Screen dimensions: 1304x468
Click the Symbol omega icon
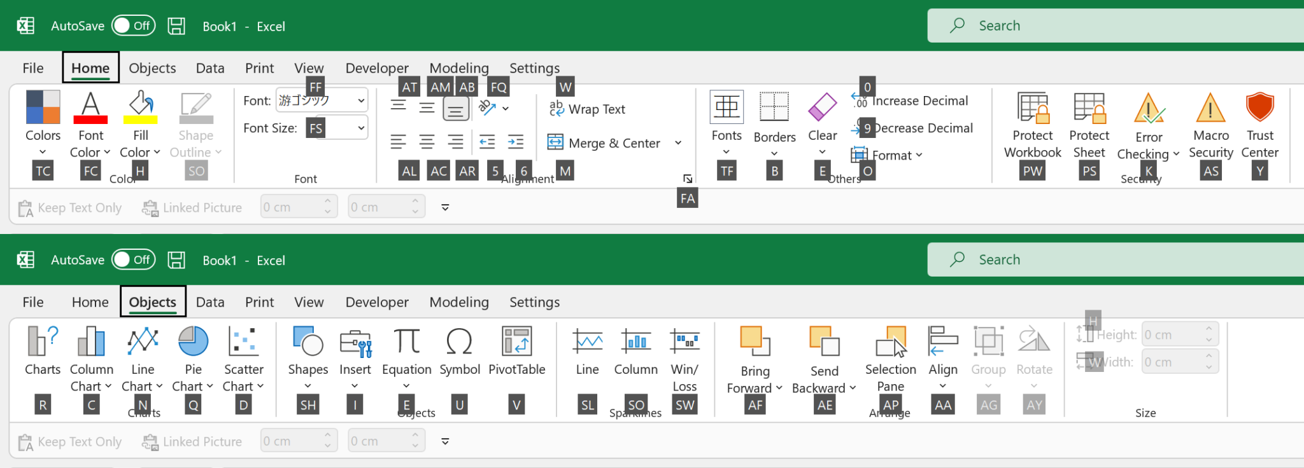(x=459, y=342)
